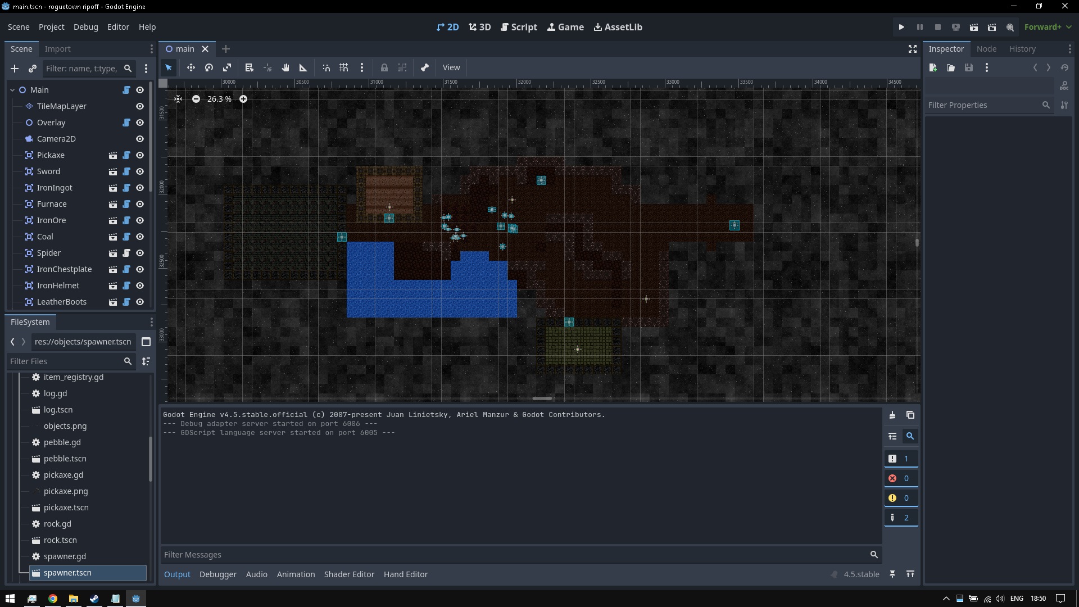Center the canvas view icon
1079x607 pixels.
click(x=178, y=99)
